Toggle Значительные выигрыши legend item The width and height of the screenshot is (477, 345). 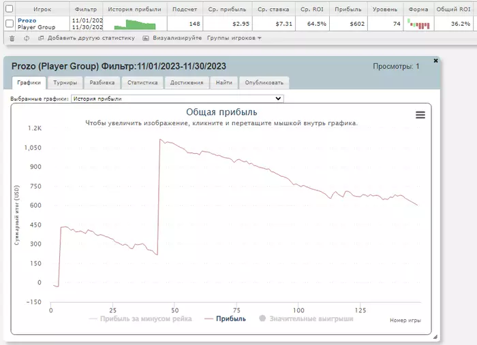click(x=306, y=318)
